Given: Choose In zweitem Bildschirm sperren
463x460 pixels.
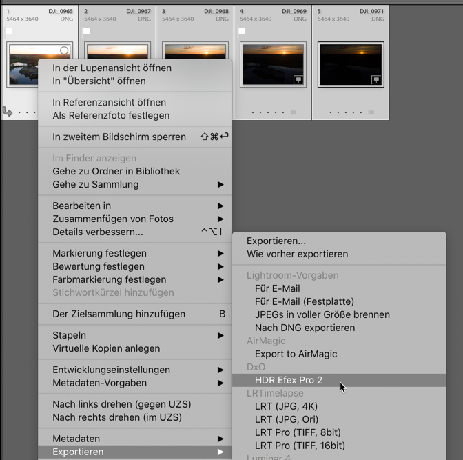Looking at the screenshot, I should coord(135,137).
